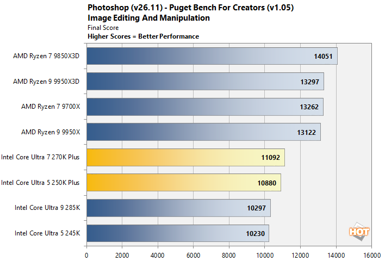
Task: Click the chart title mentioning Photoshop (v26.11)
Action: (x=190, y=8)
